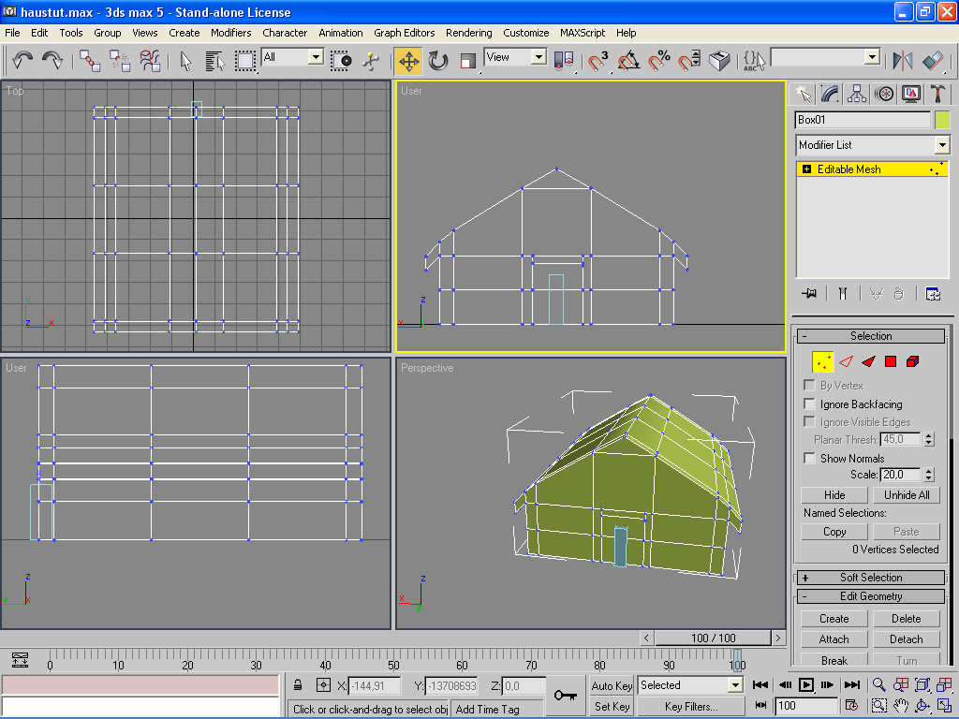This screenshot has height=719, width=959.
Task: Toggle the Show Normals checkbox
Action: click(x=810, y=459)
